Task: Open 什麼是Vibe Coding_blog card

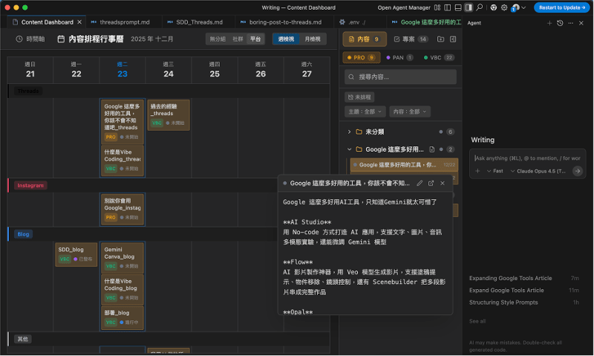Action: (x=123, y=290)
